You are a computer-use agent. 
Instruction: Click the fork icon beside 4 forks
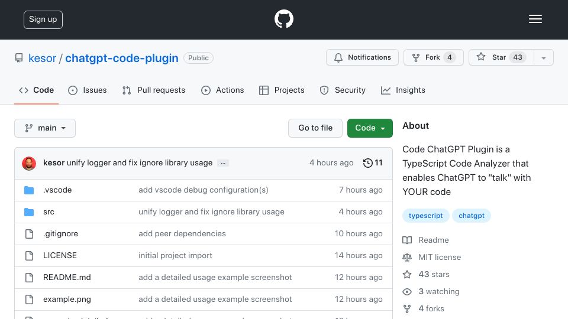pyautogui.click(x=407, y=309)
